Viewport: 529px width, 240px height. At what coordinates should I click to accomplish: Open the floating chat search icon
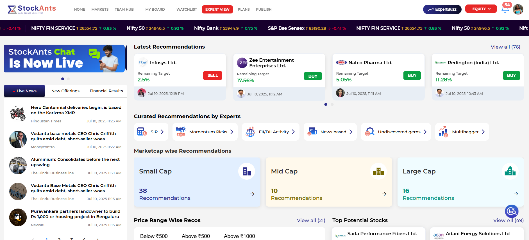(512, 211)
